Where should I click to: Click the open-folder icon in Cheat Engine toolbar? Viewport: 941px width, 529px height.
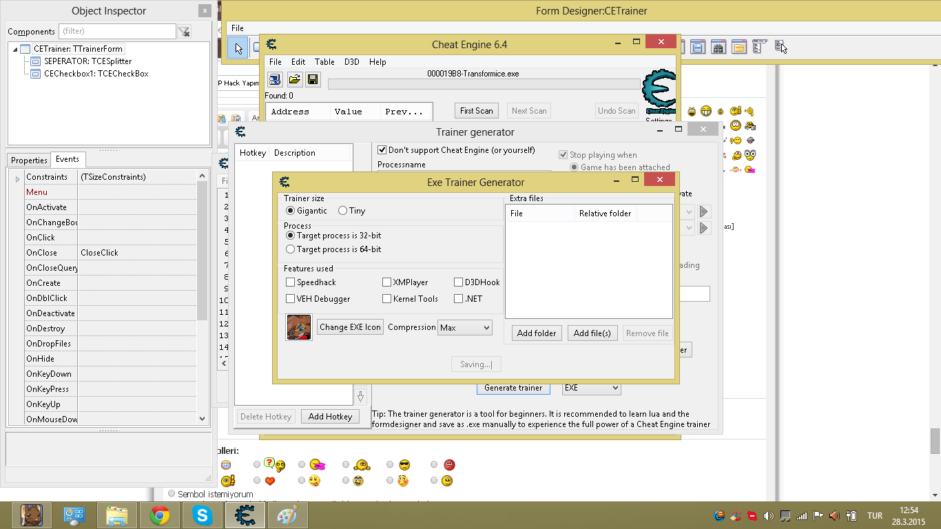point(294,79)
